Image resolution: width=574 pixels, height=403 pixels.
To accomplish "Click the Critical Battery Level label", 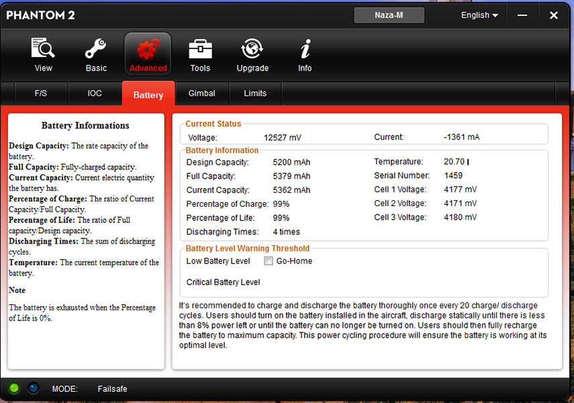I will pos(224,283).
